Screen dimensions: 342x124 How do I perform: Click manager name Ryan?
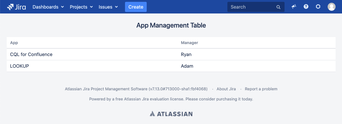click(186, 54)
